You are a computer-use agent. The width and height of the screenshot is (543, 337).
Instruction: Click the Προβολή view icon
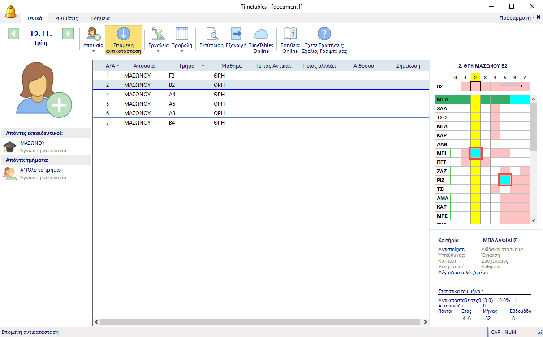181,35
